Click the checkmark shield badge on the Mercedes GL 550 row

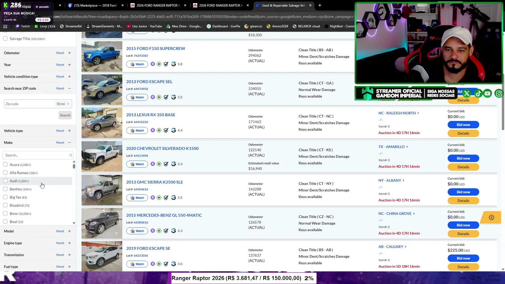166,231
